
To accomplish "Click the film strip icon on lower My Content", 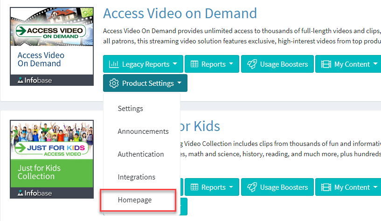I will (x=326, y=187).
